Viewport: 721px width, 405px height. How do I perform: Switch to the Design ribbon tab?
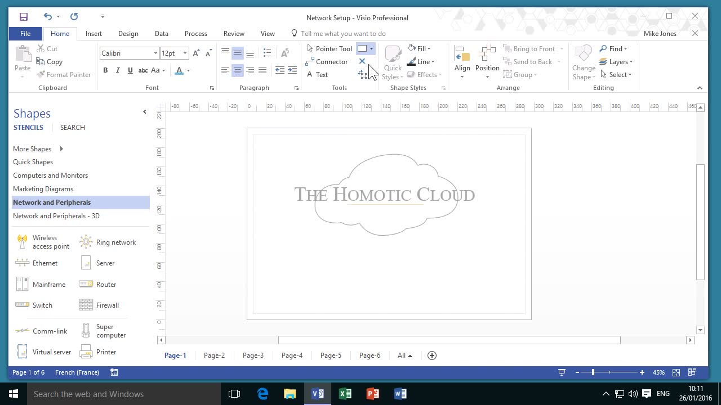click(128, 34)
